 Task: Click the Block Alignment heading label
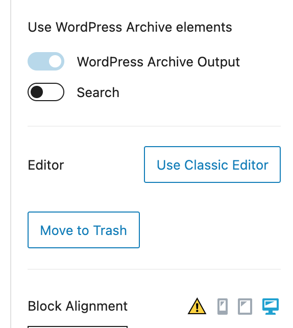(x=78, y=306)
